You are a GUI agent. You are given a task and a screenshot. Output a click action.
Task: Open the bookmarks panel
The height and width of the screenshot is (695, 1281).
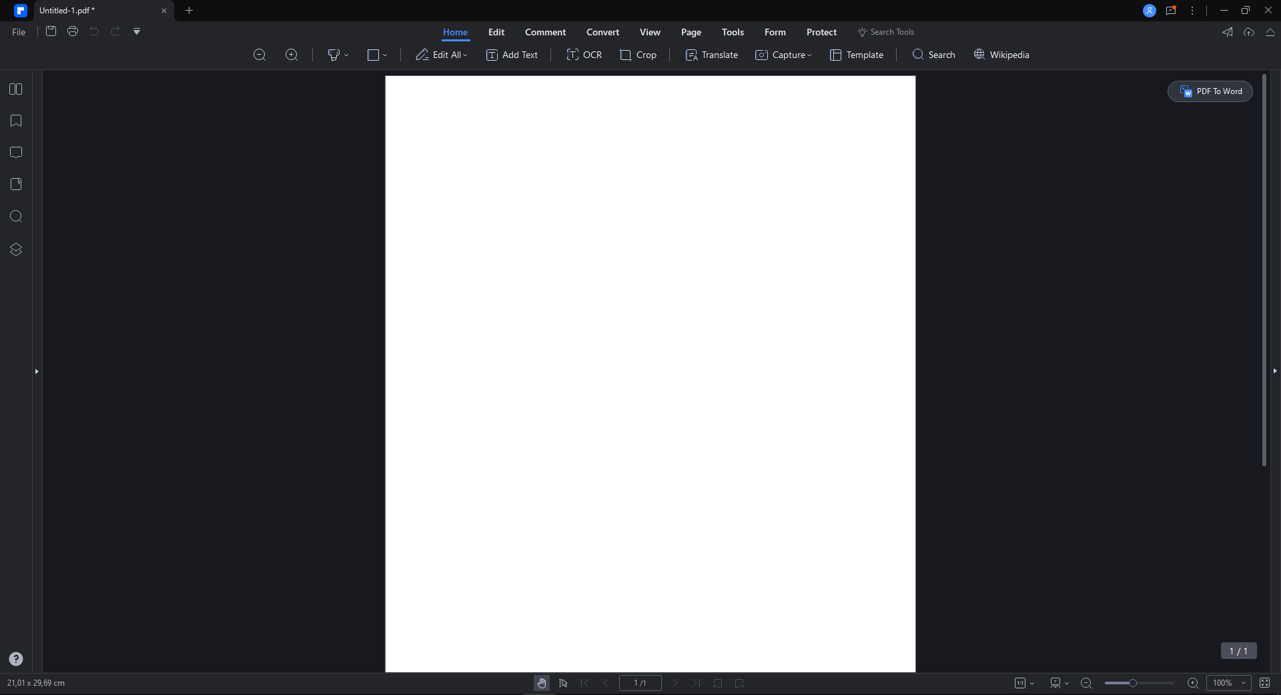[16, 121]
